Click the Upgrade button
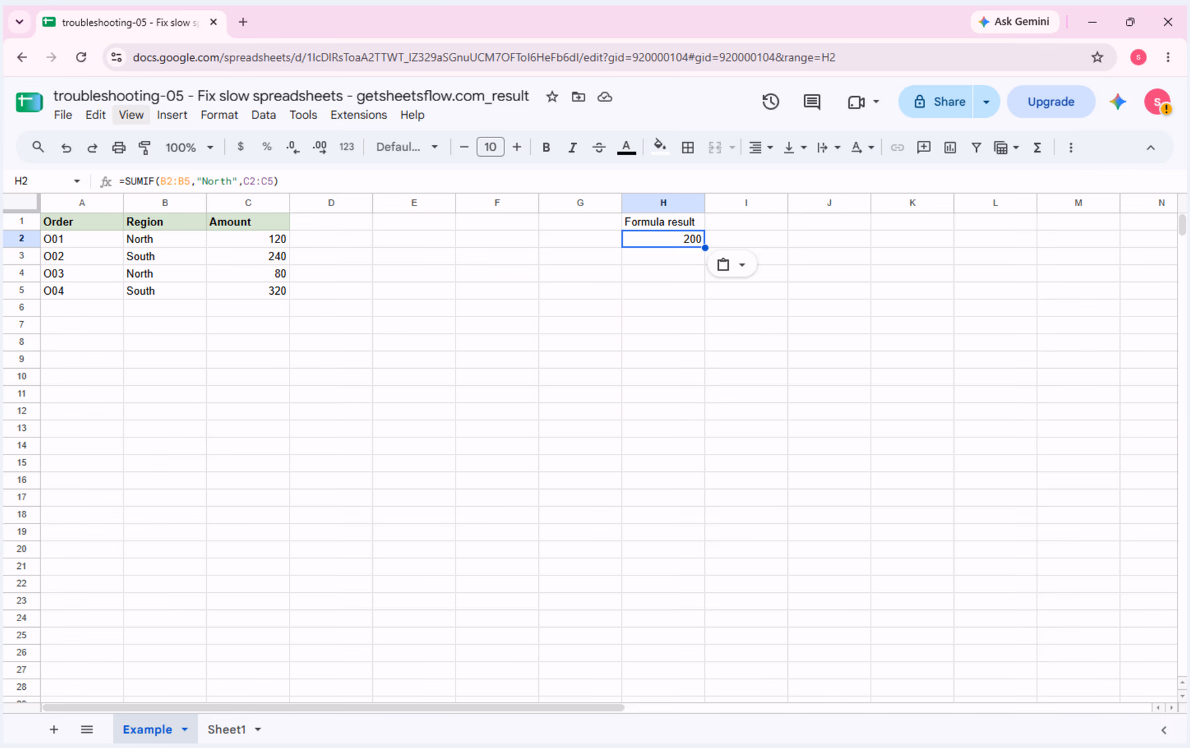This screenshot has height=748, width=1190. 1051,102
